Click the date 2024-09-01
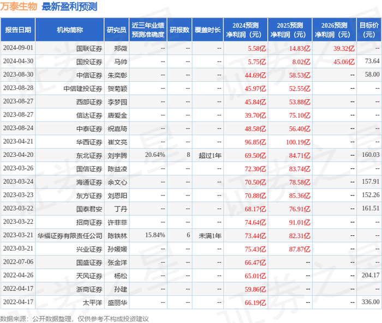The height and width of the screenshot is (323, 382). (18, 48)
